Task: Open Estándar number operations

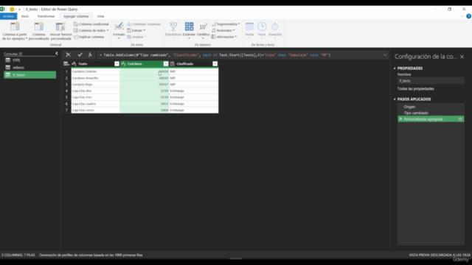Action: coord(189,30)
